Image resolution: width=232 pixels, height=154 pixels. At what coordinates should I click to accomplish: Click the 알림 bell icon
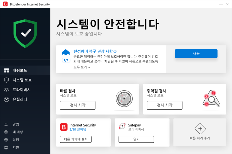(x=6, y=124)
